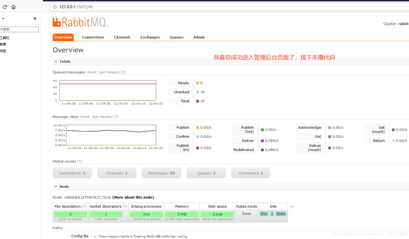Click the Deliver purple swatch
Image resolution: width=409 pixels, height=239 pixels.
tap(262, 141)
